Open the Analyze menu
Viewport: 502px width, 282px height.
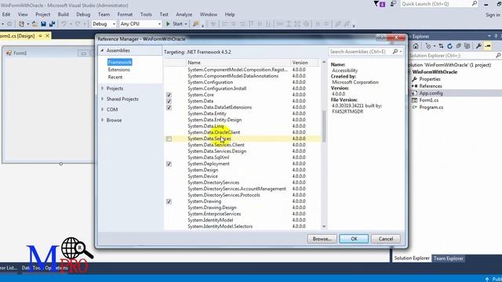point(184,14)
